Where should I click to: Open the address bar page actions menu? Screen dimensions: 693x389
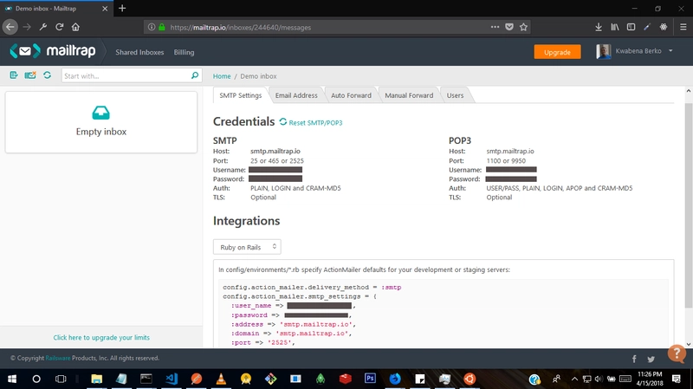click(495, 27)
